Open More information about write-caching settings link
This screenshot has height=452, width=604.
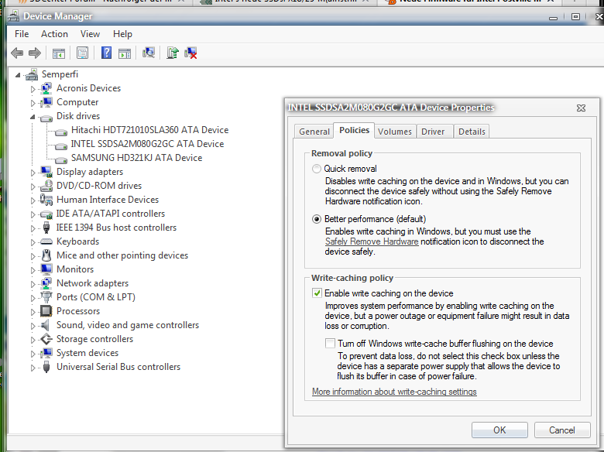coord(394,392)
